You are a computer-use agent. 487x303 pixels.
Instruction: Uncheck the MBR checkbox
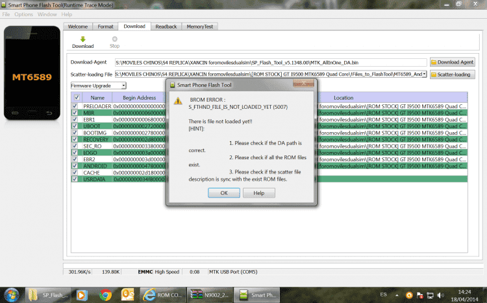pos(75,113)
